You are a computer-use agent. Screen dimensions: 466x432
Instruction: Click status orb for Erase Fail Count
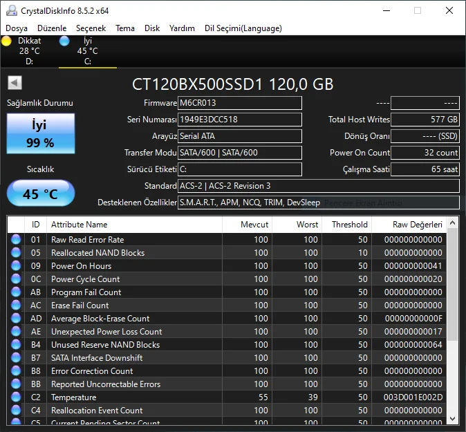[16, 306]
